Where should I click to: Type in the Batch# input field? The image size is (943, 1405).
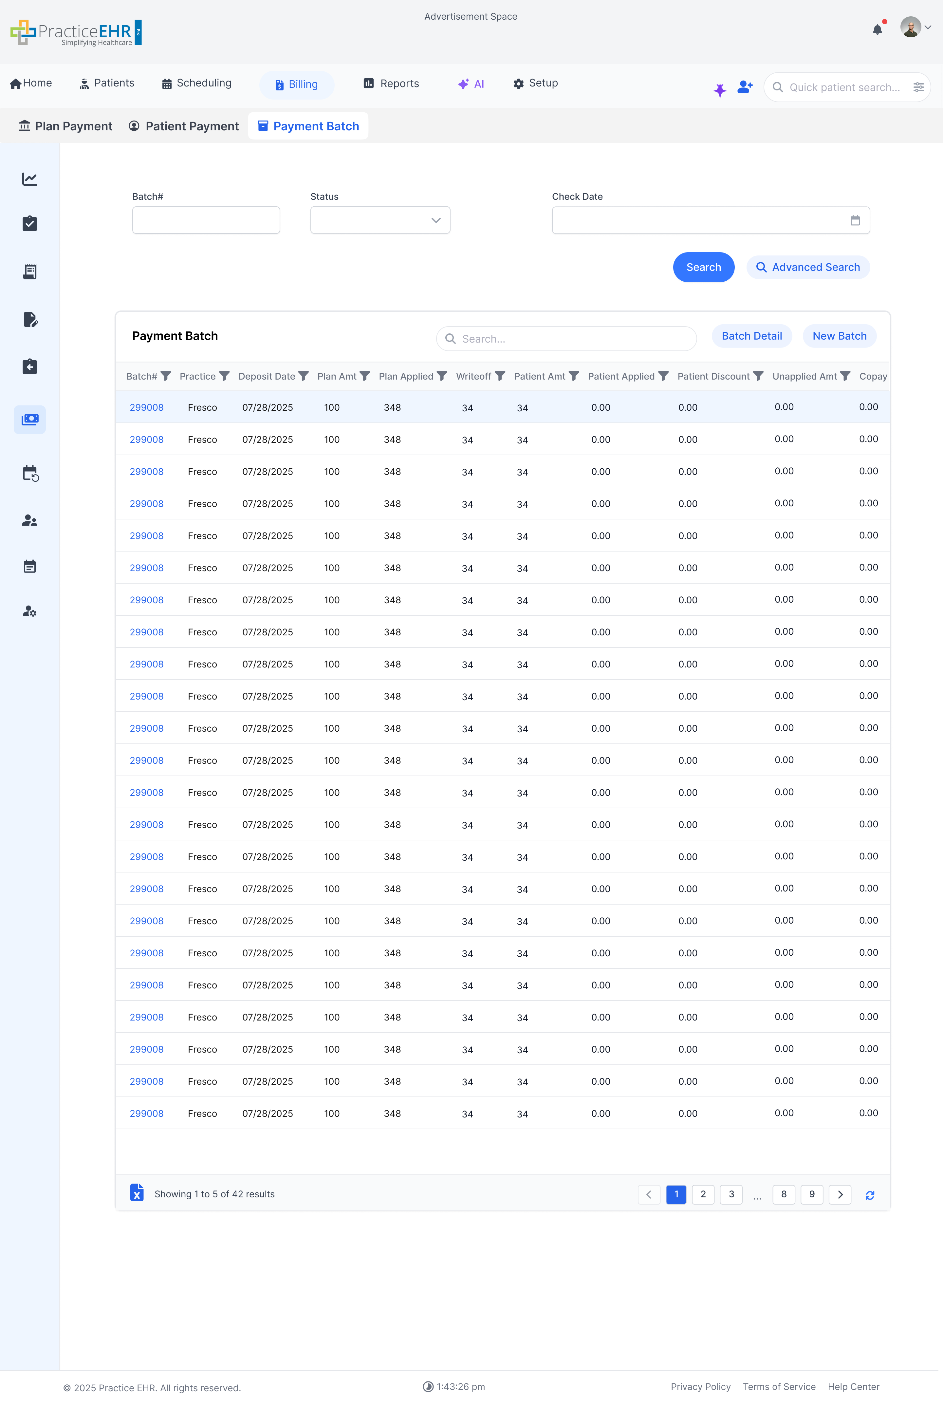click(x=206, y=220)
